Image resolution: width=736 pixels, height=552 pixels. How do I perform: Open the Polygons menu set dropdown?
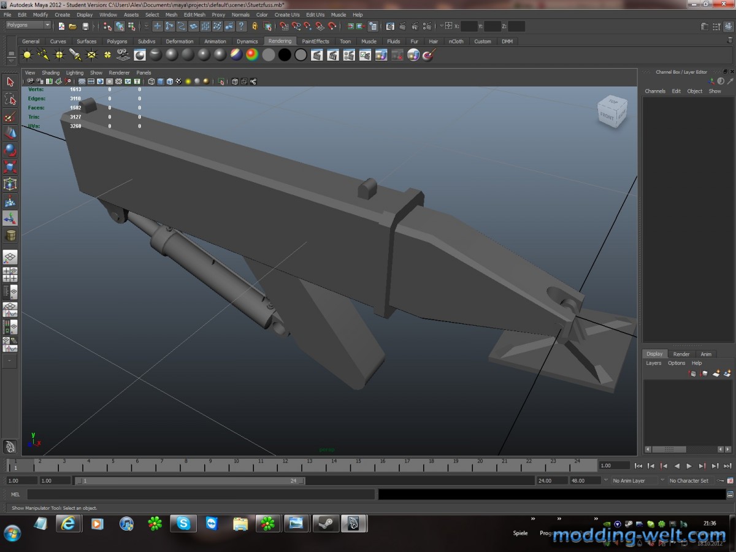point(28,26)
